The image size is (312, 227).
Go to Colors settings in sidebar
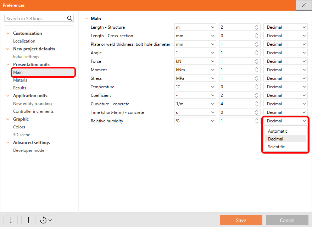19,127
